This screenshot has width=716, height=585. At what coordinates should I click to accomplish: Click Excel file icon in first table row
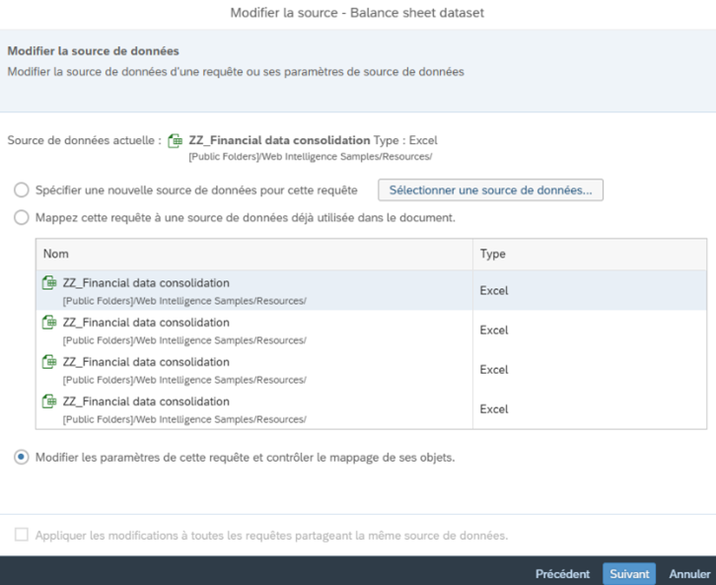[49, 283]
